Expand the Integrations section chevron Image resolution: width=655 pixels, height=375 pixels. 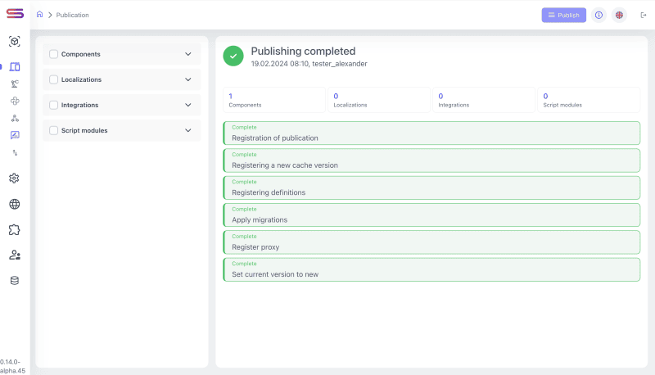(x=188, y=105)
